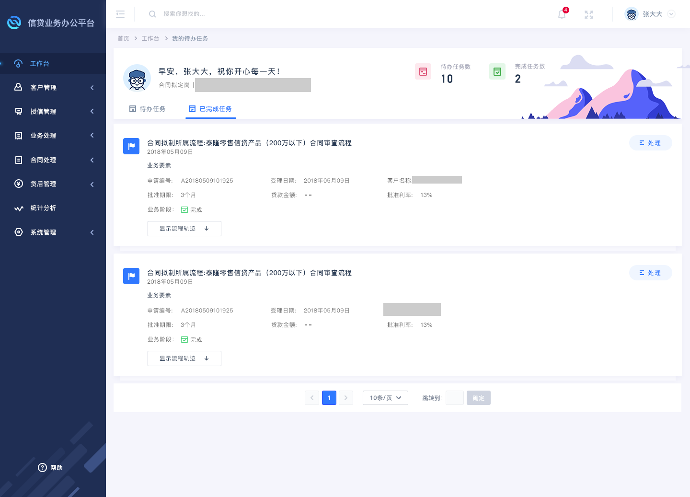Show process track for second task
The width and height of the screenshot is (690, 497).
click(184, 358)
